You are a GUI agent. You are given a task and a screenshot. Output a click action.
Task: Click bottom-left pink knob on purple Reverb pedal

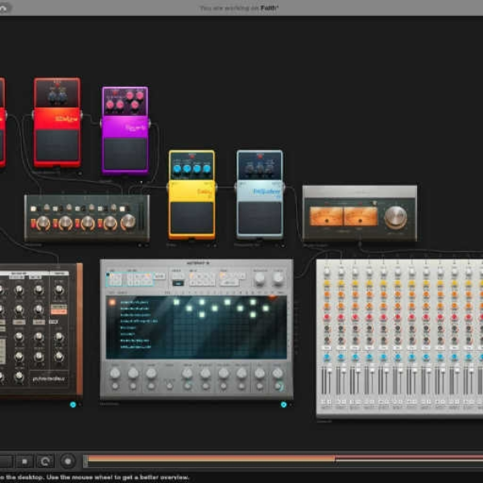pos(110,105)
